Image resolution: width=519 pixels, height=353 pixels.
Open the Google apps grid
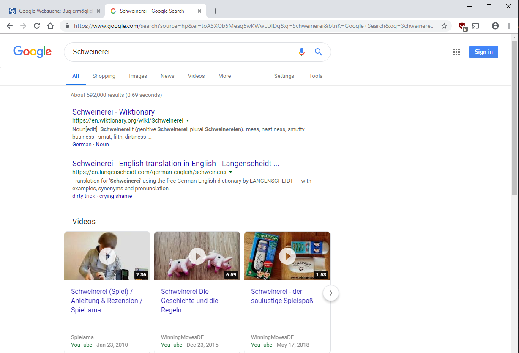(x=456, y=52)
